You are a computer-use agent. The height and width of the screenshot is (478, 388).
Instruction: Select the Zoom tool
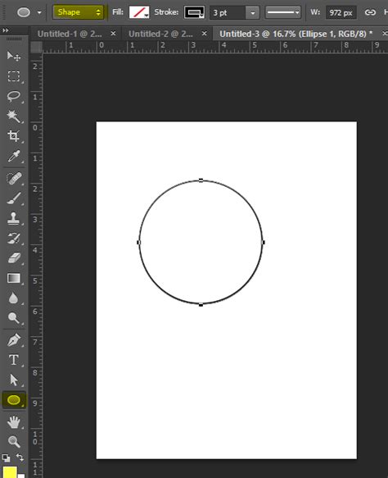(x=14, y=442)
